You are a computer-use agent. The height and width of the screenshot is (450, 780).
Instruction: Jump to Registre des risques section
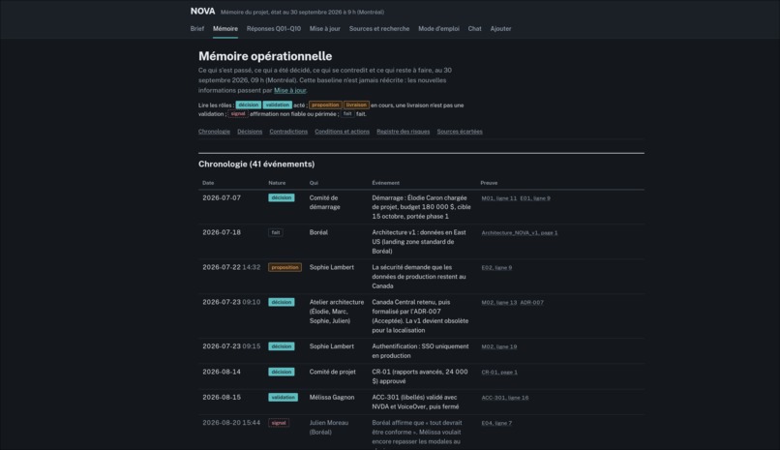click(403, 132)
